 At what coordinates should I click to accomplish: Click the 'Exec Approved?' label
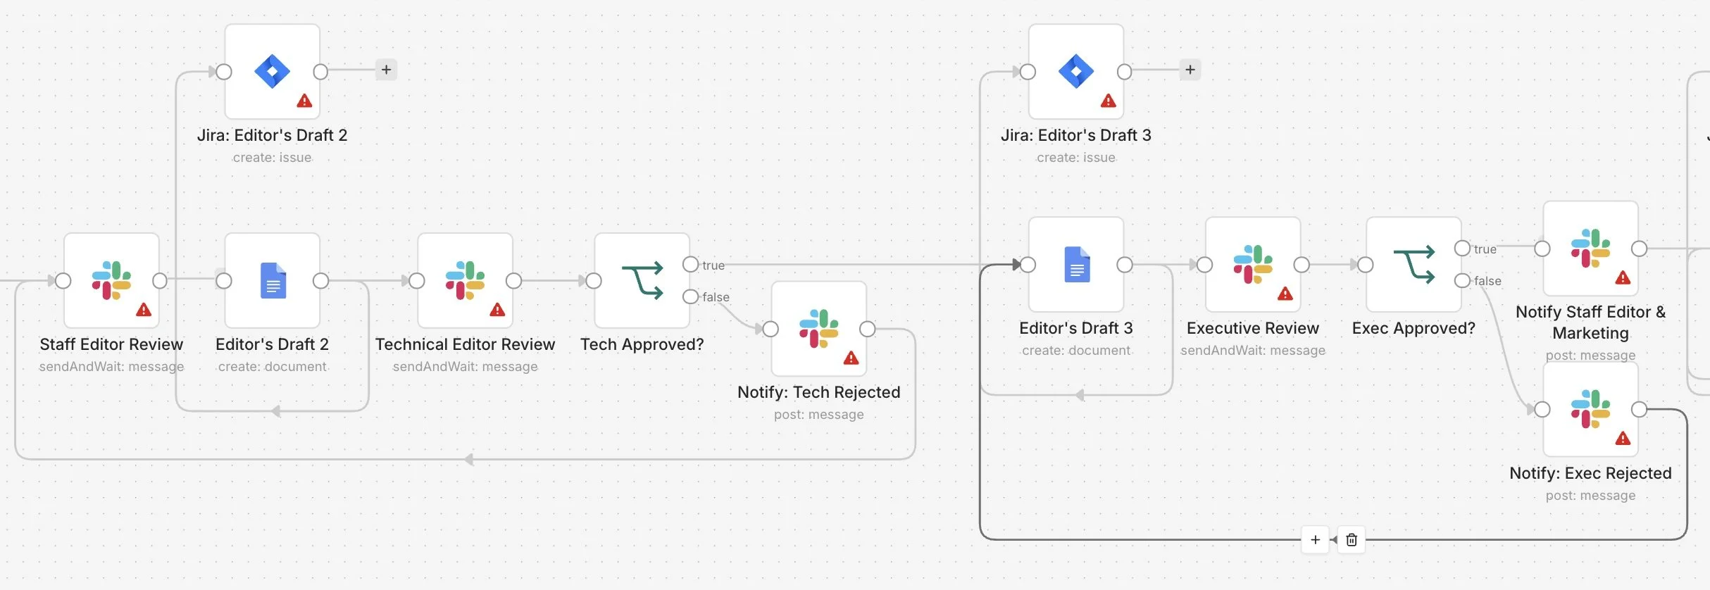1414,328
